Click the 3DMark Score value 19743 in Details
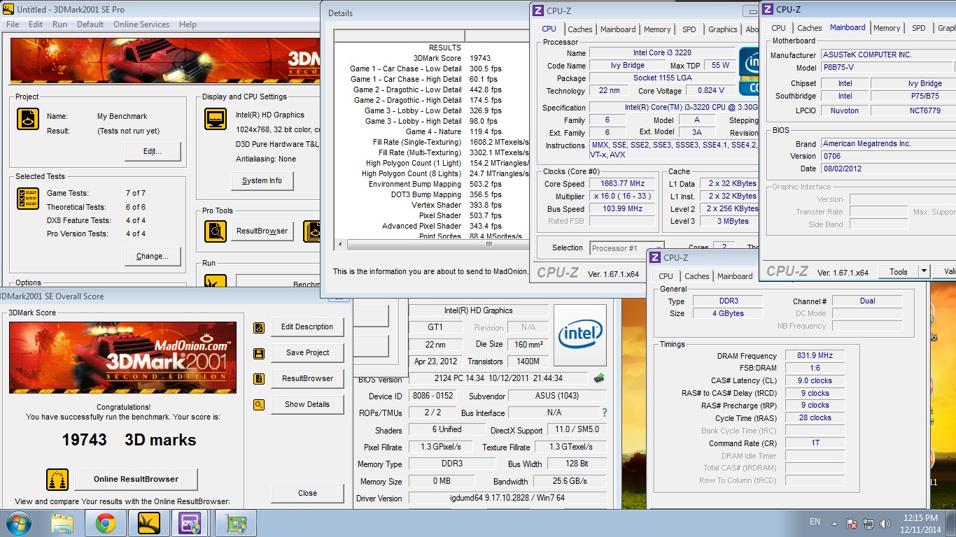Image resolution: width=956 pixels, height=537 pixels. click(x=480, y=58)
